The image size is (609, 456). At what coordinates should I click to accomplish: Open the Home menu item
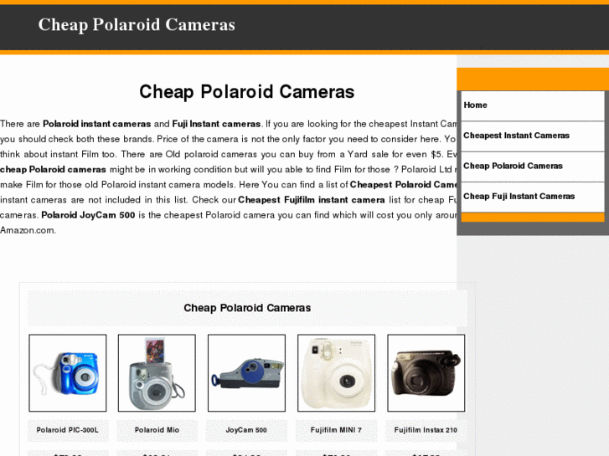point(533,105)
